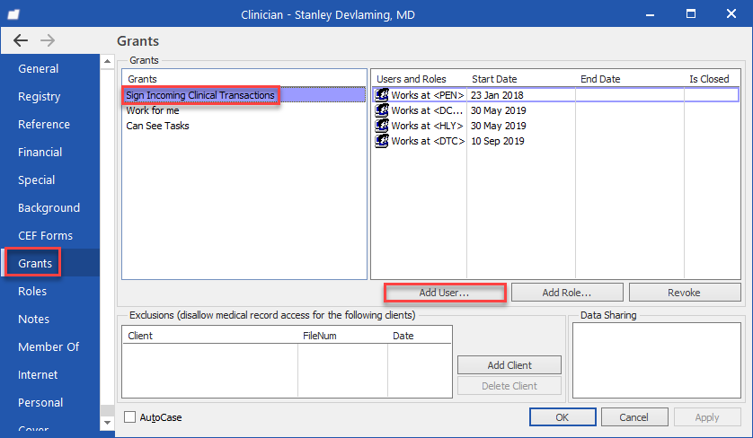The image size is (753, 438).
Task: Switch to the CEF Forms section
Action: point(45,235)
